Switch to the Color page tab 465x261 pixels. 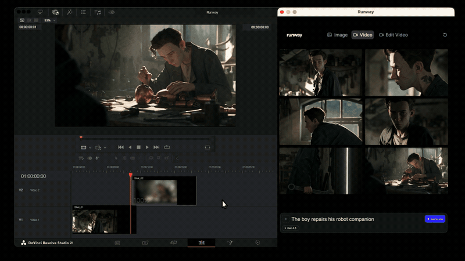pos(257,243)
